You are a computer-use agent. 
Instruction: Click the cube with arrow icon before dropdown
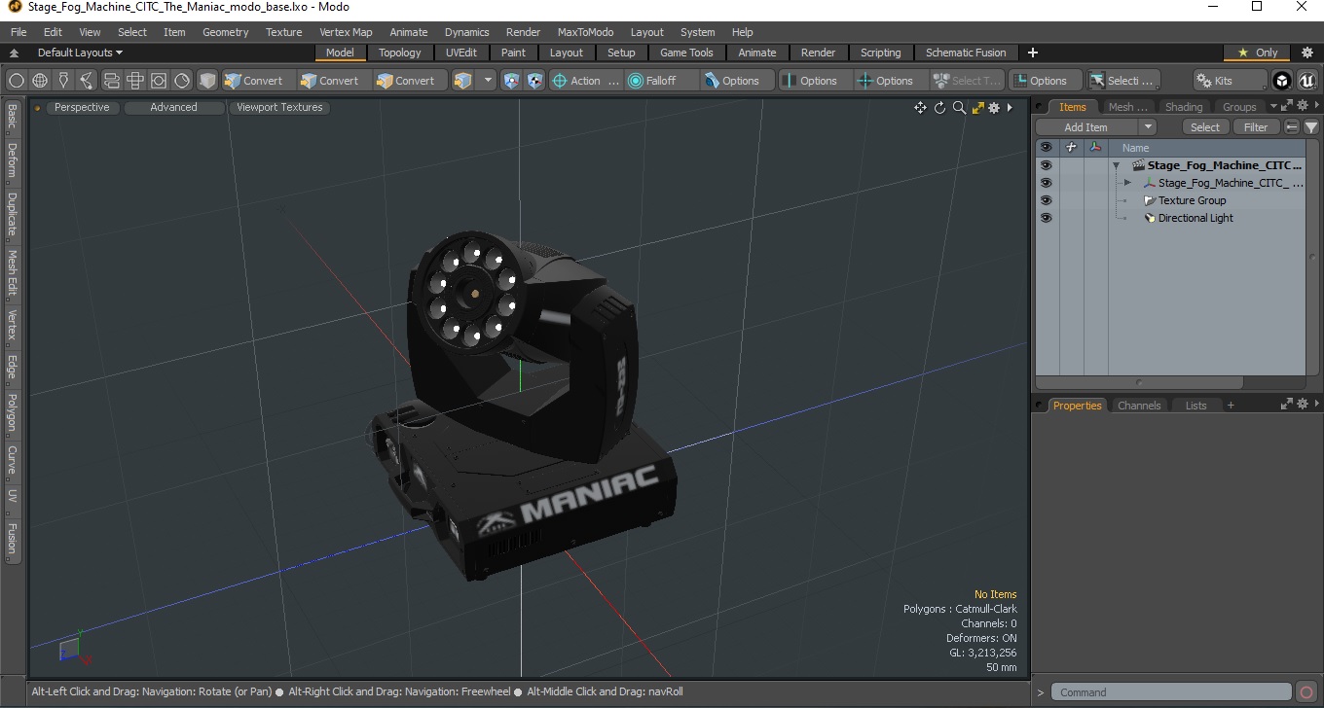462,81
